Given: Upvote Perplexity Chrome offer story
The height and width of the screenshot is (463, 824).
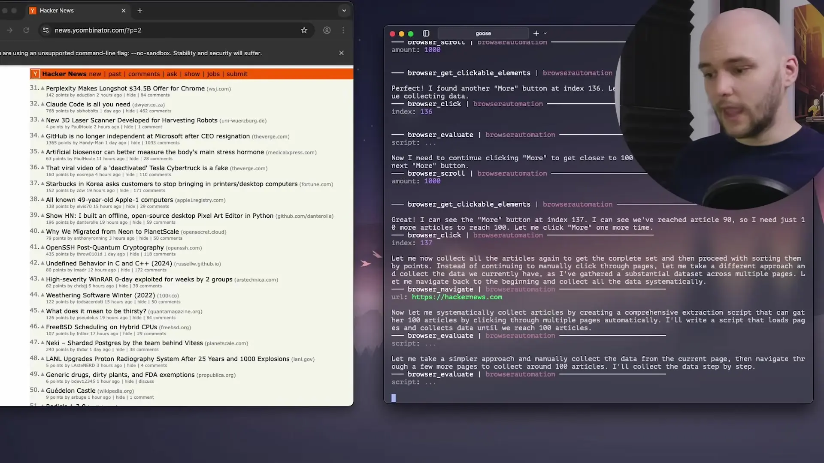Looking at the screenshot, I should tap(42, 88).
